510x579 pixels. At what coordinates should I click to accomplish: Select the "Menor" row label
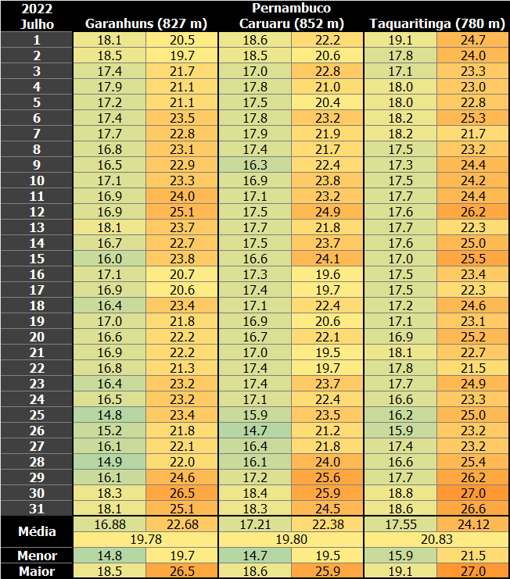pyautogui.click(x=37, y=556)
